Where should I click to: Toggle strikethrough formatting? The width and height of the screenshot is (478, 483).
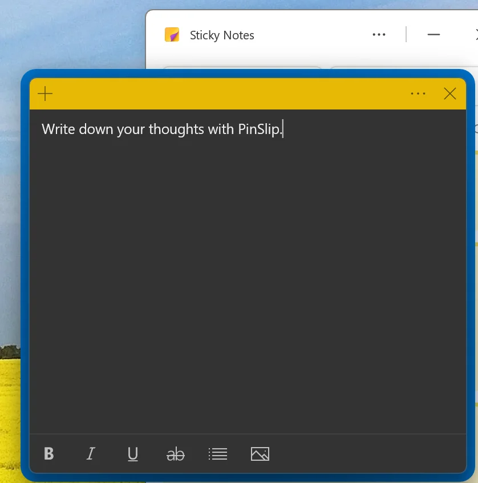(x=175, y=454)
